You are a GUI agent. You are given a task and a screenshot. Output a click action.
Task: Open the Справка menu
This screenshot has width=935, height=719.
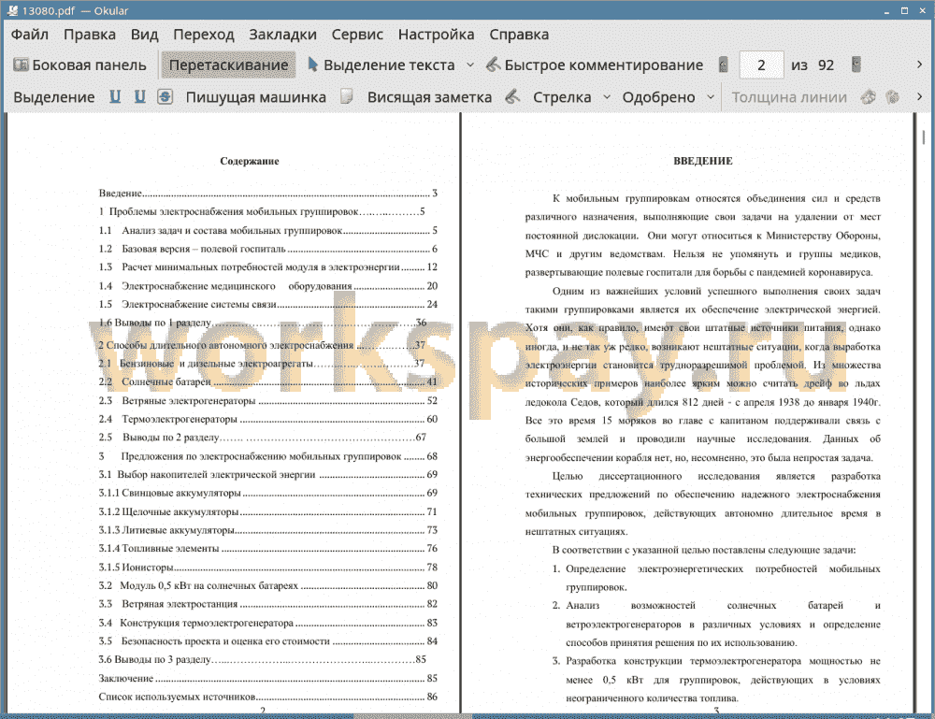pos(519,35)
